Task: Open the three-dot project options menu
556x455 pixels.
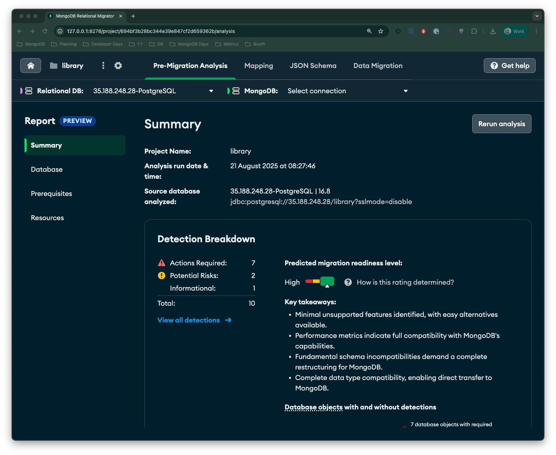Action: pos(103,66)
